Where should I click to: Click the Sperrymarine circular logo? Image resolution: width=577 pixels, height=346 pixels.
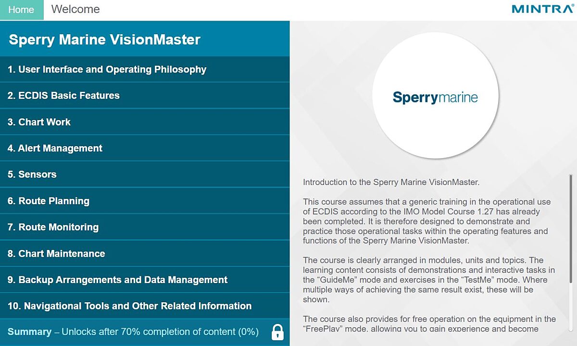pyautogui.click(x=435, y=96)
